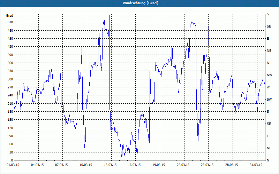Click the '510' value on the left axis

[x=10, y=22]
